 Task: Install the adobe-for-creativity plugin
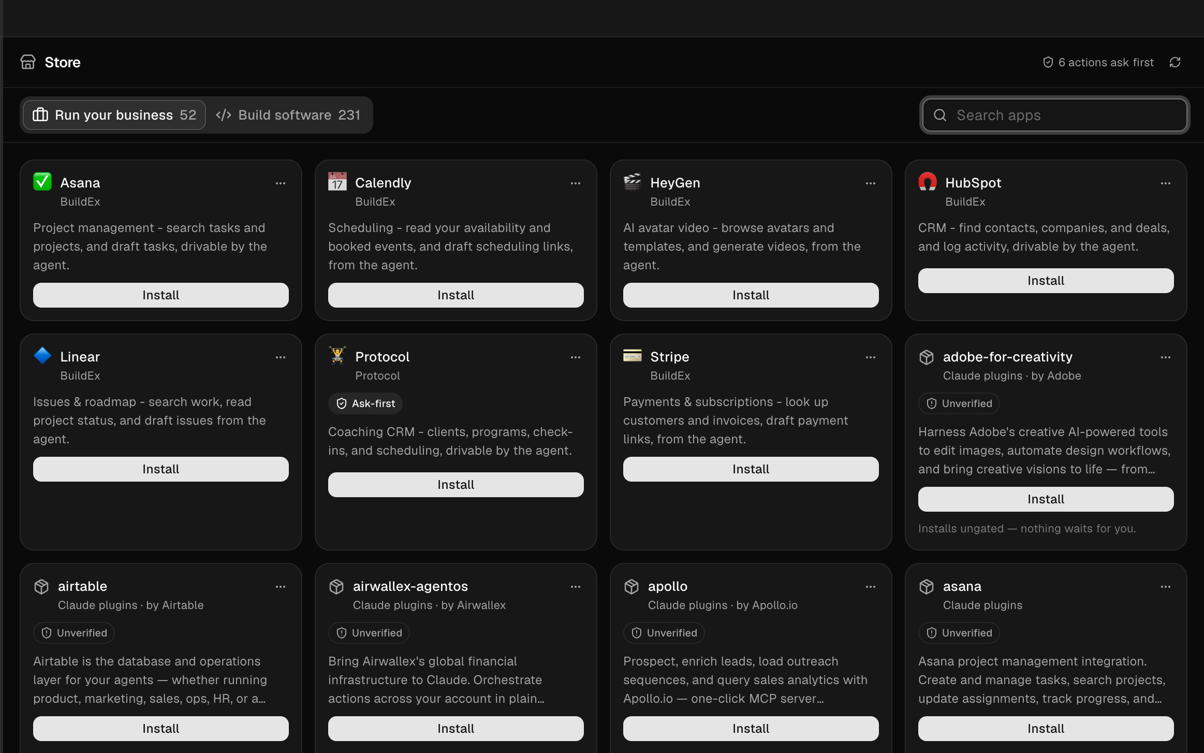point(1046,499)
